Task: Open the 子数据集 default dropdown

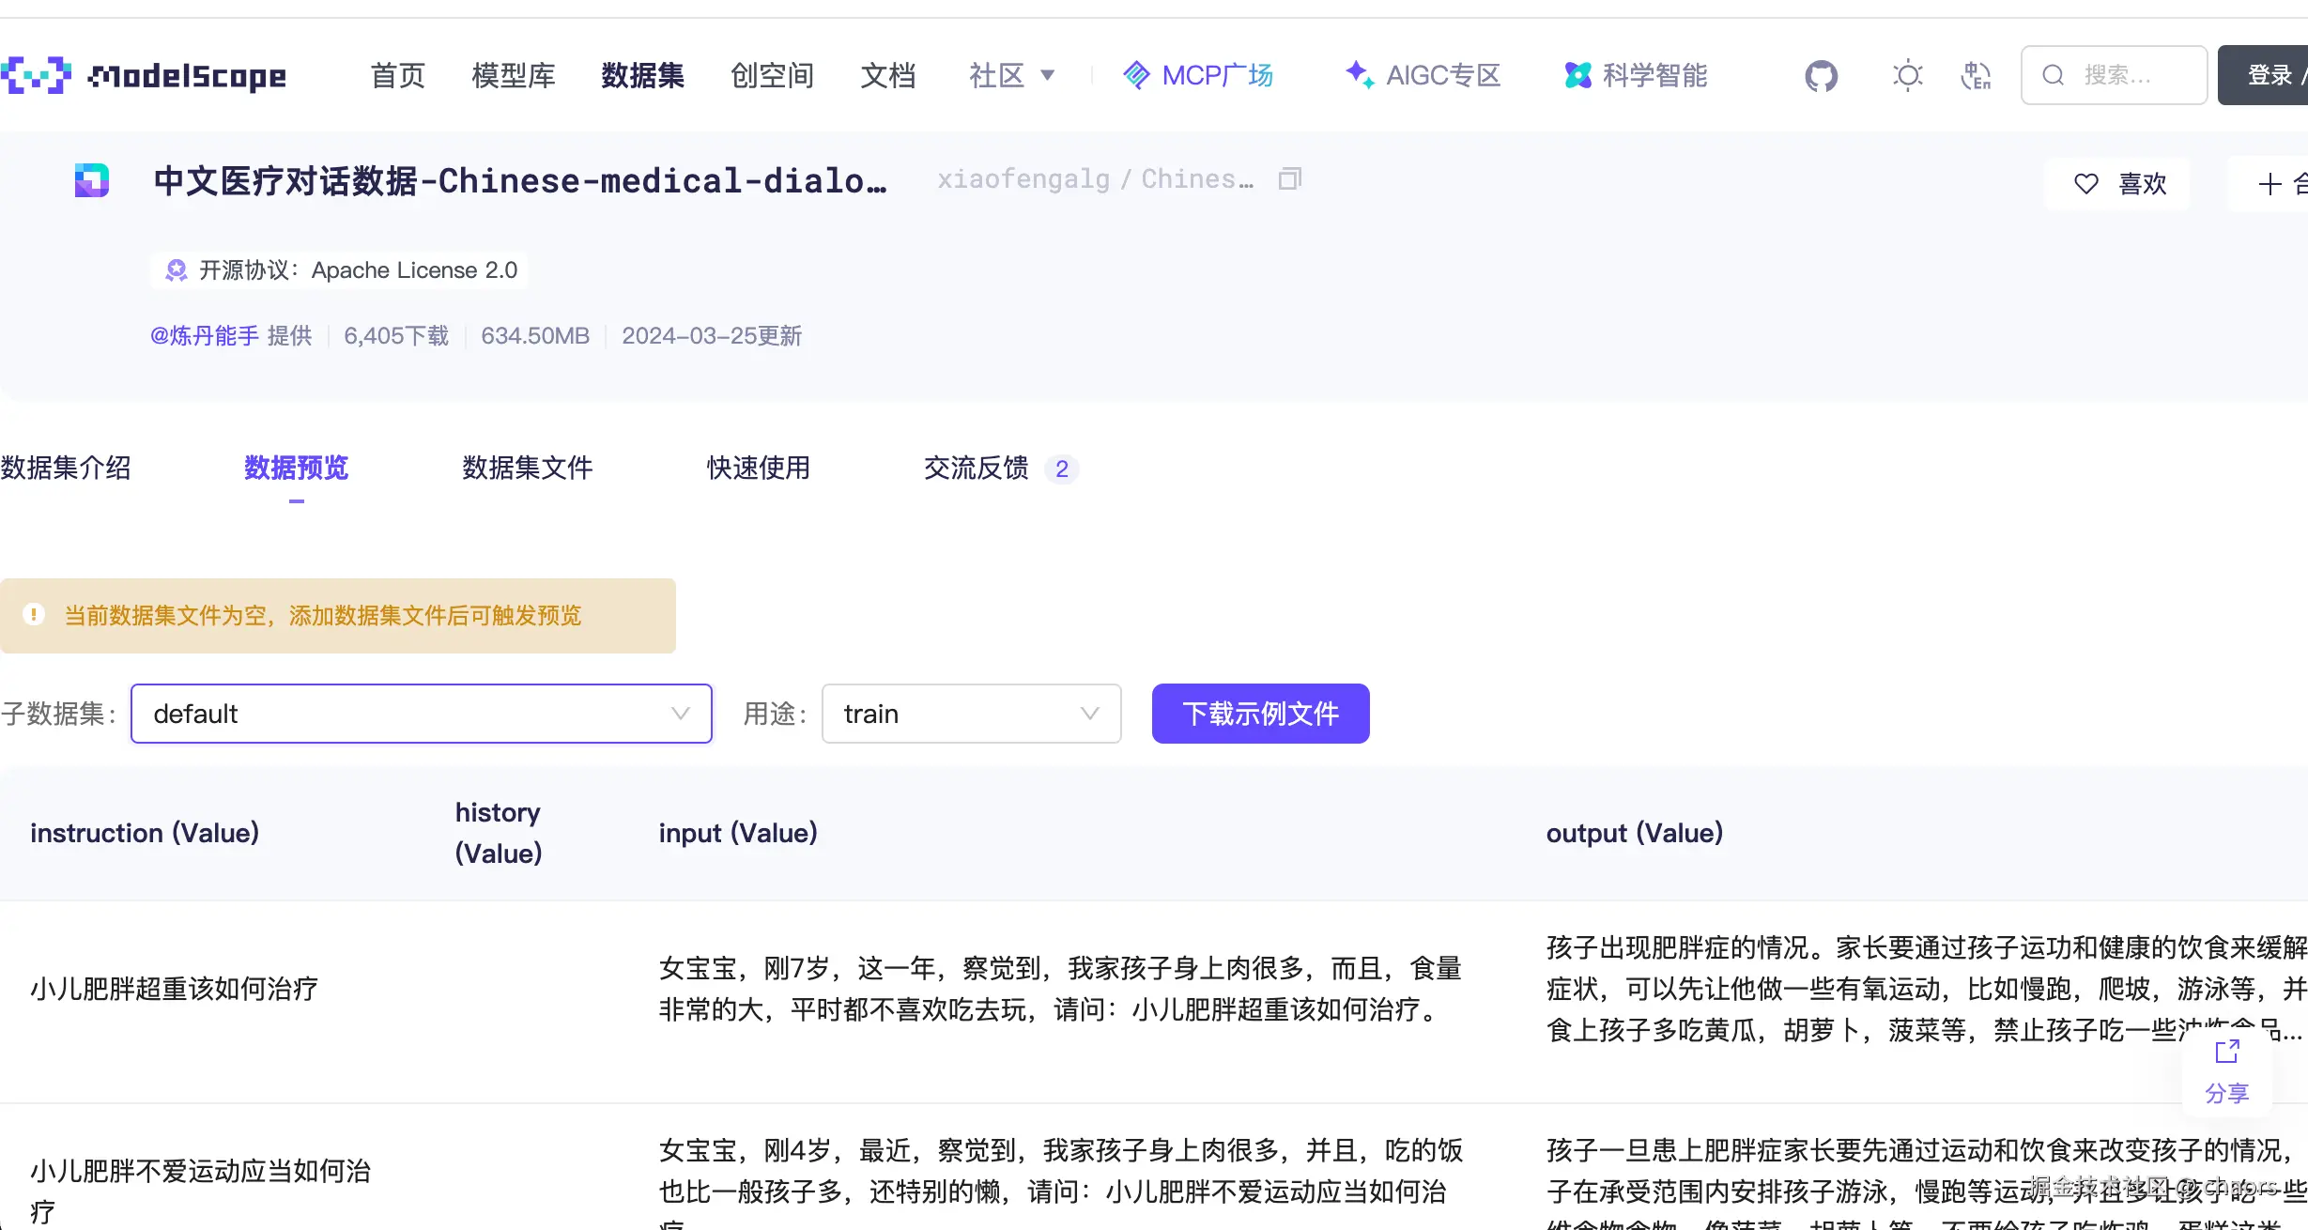Action: coord(422,714)
